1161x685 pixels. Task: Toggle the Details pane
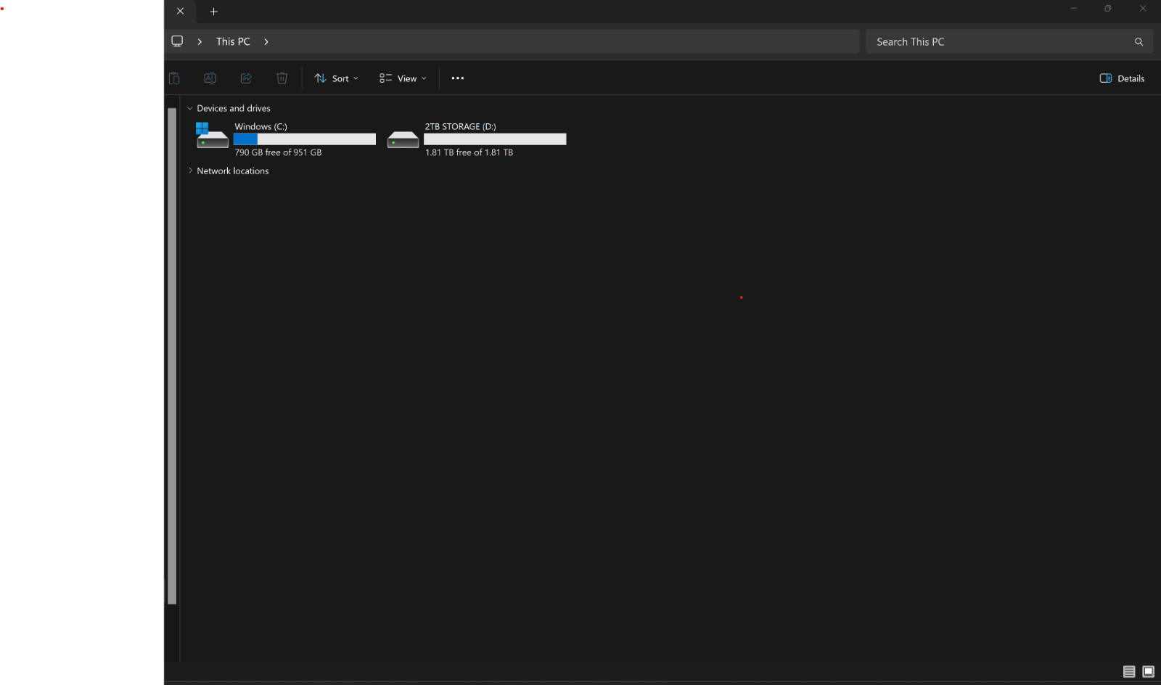click(x=1122, y=78)
